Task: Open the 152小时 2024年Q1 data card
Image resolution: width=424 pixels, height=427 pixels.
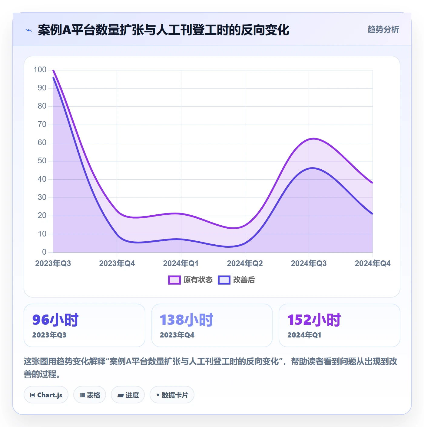Action: (340, 325)
